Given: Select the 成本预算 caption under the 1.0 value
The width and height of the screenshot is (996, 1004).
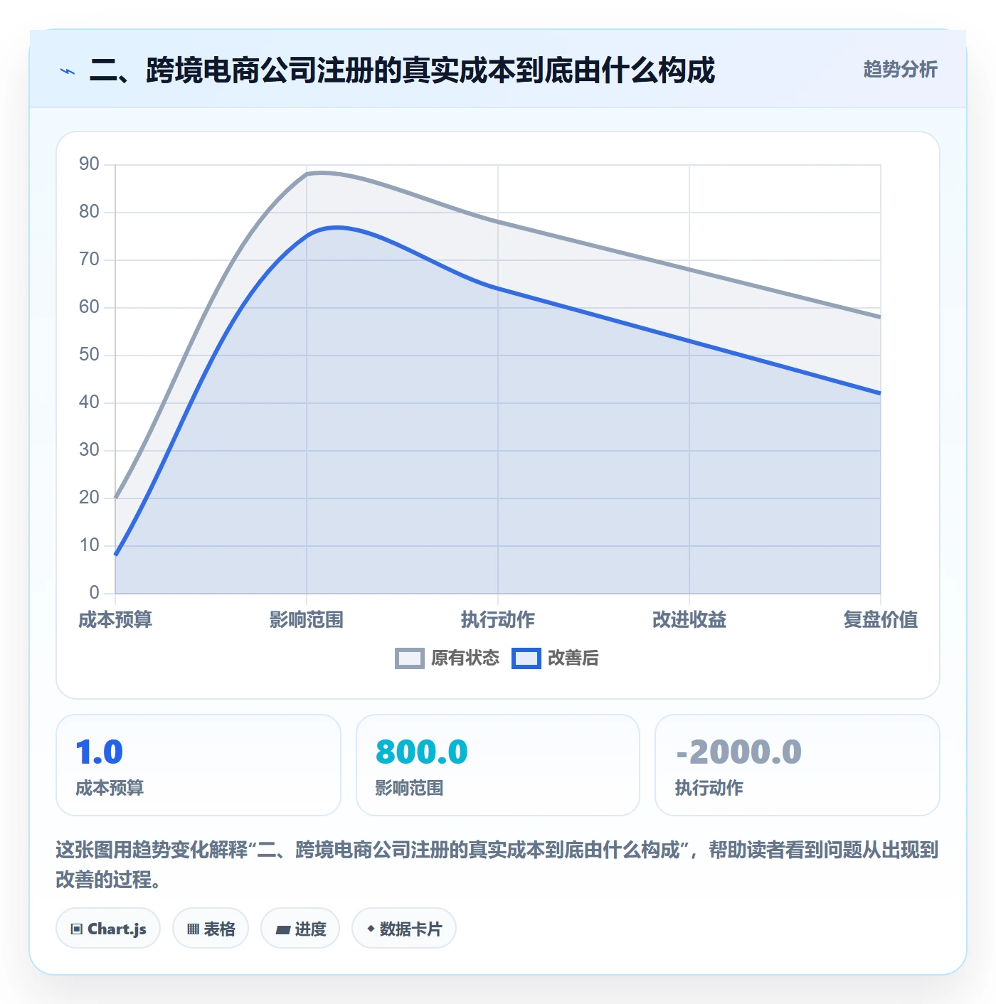Looking at the screenshot, I should click(x=110, y=788).
